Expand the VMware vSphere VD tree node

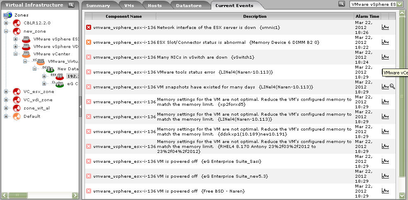[16, 47]
